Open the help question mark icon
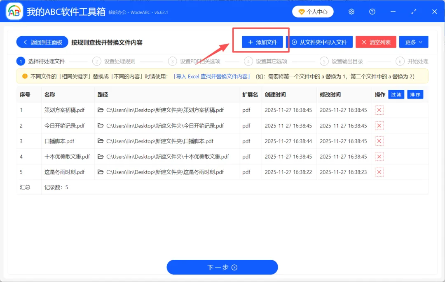The width and height of the screenshot is (445, 282). click(372, 12)
